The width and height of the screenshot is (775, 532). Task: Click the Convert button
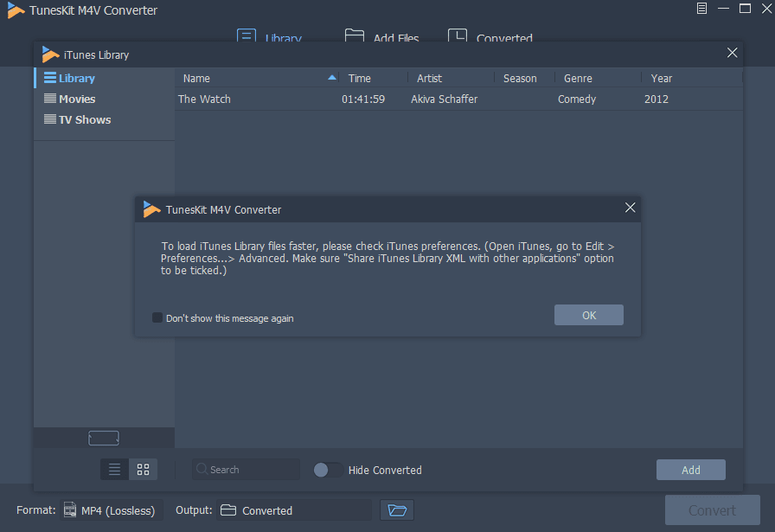(712, 510)
